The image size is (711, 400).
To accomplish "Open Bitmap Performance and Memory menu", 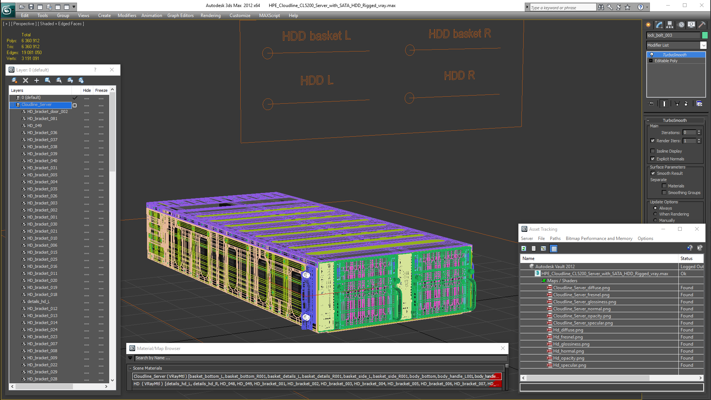I will [599, 239].
